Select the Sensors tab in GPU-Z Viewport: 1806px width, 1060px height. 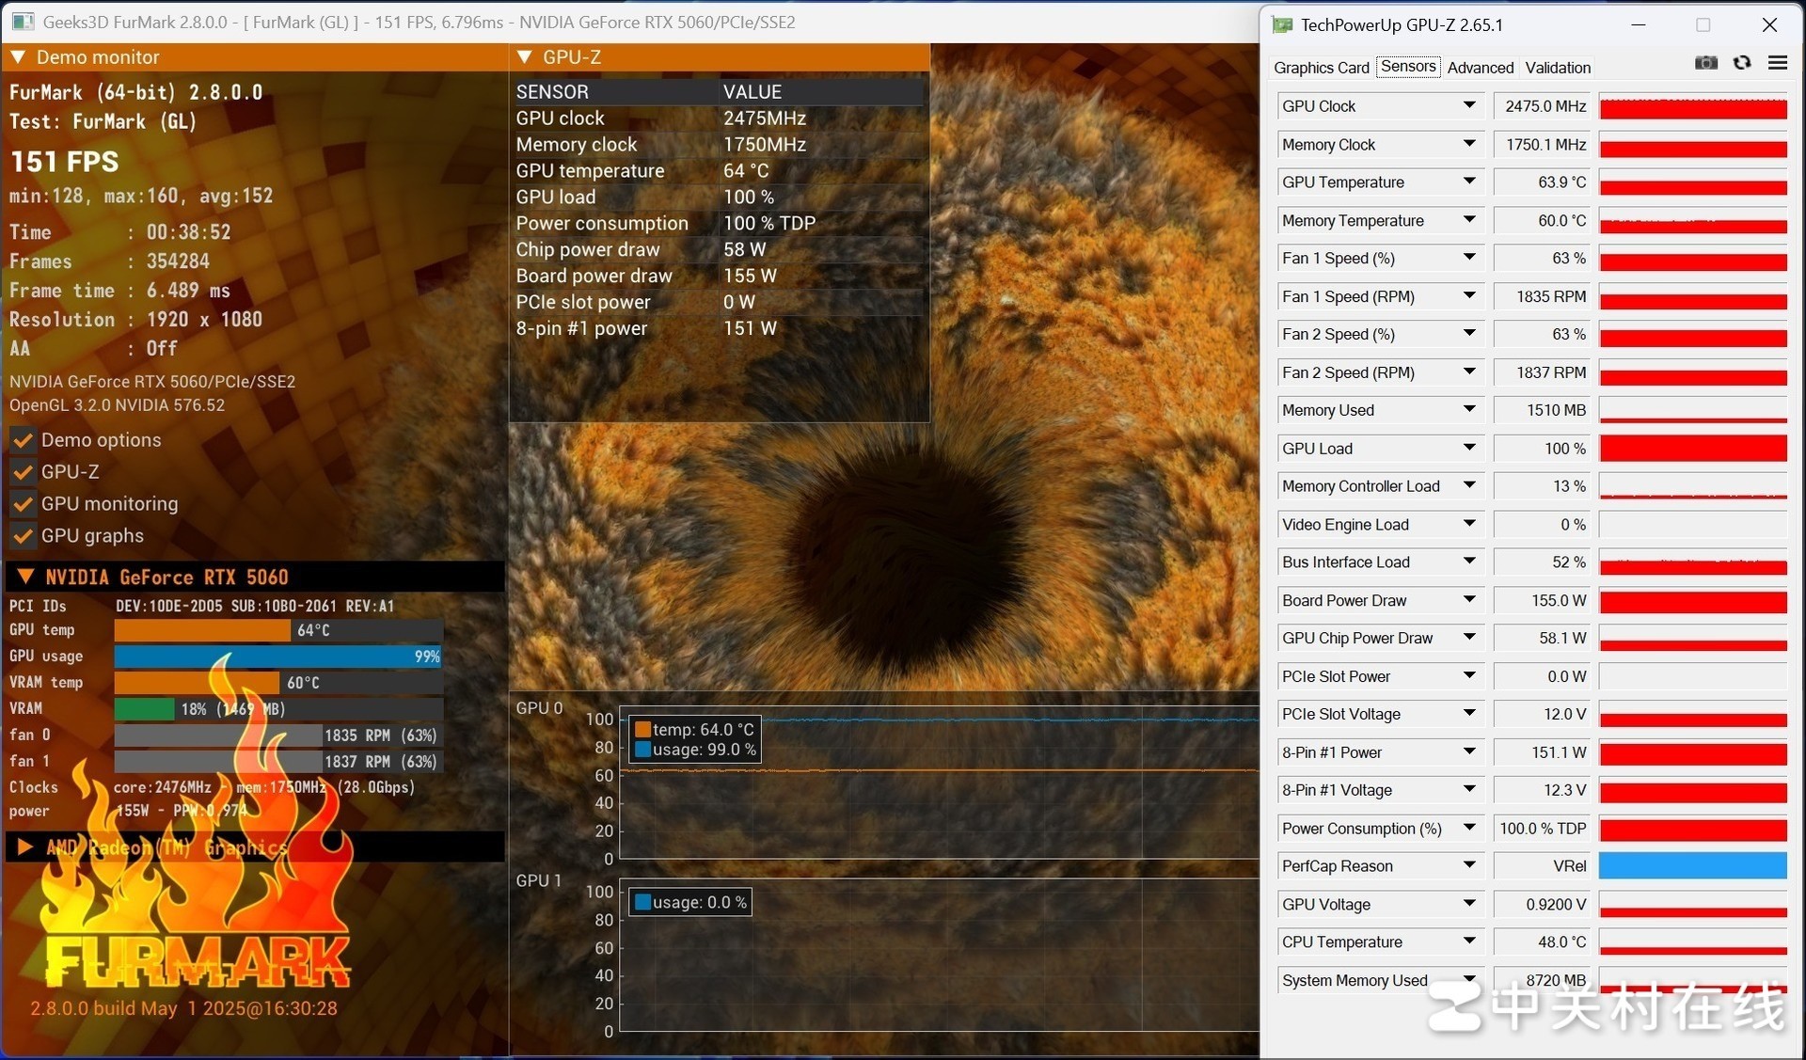[x=1407, y=66]
